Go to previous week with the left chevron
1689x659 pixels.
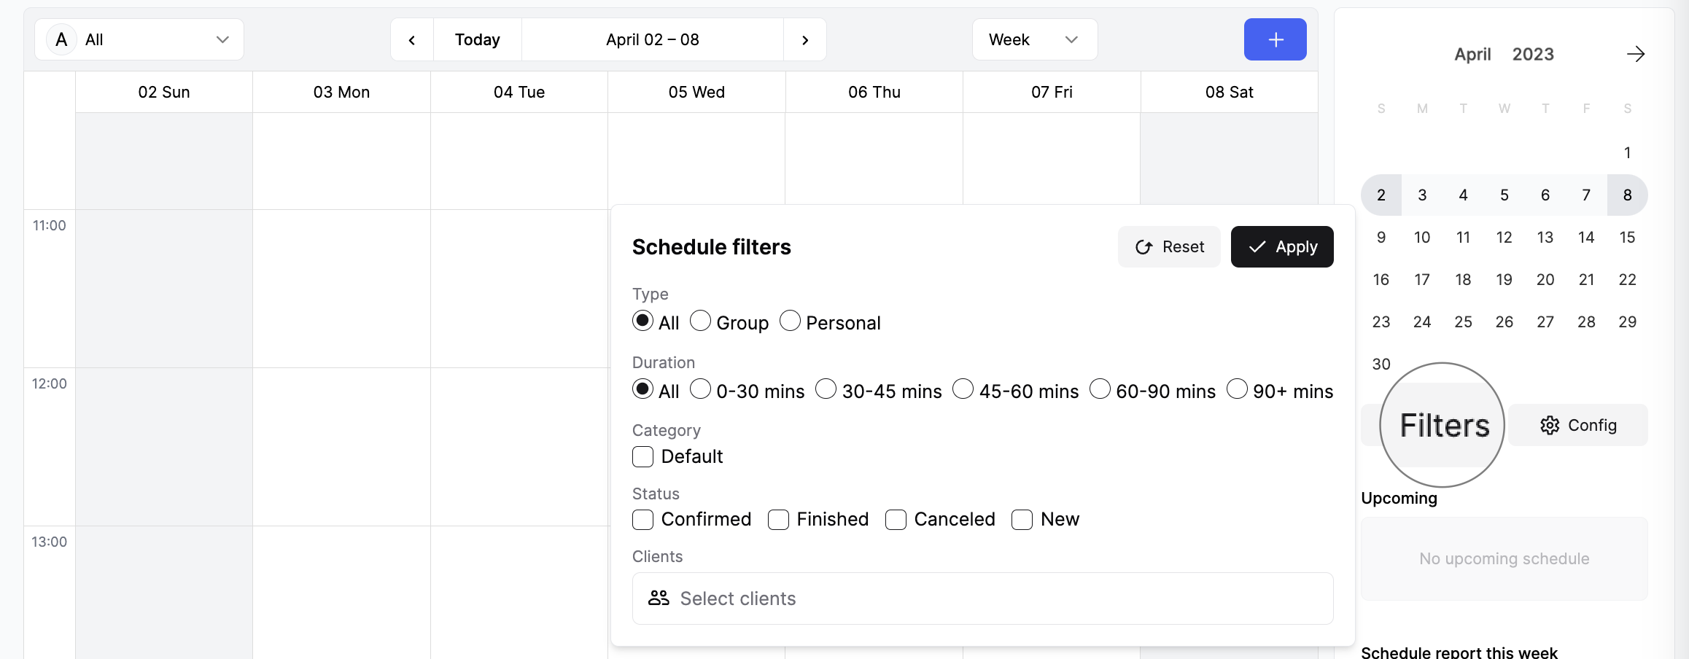[x=411, y=39]
